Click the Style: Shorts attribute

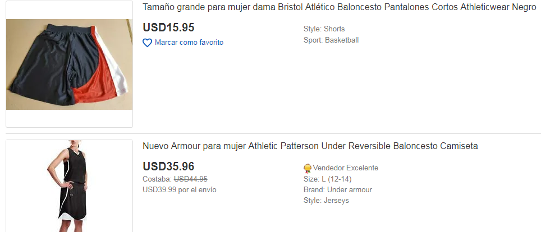coord(324,29)
